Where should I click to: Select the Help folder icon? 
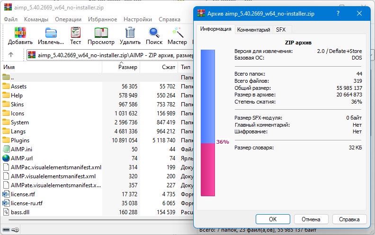6,95
